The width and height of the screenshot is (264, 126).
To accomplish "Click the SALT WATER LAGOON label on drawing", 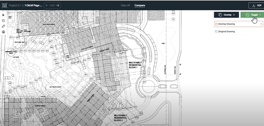I will click(x=55, y=87).
